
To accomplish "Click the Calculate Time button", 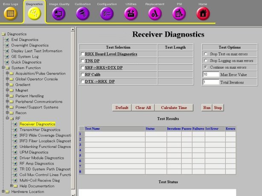I will tap(173, 108).
